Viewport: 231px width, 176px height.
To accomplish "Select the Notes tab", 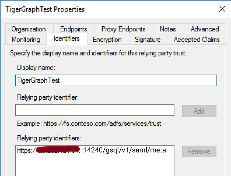I will pyautogui.click(x=168, y=29).
